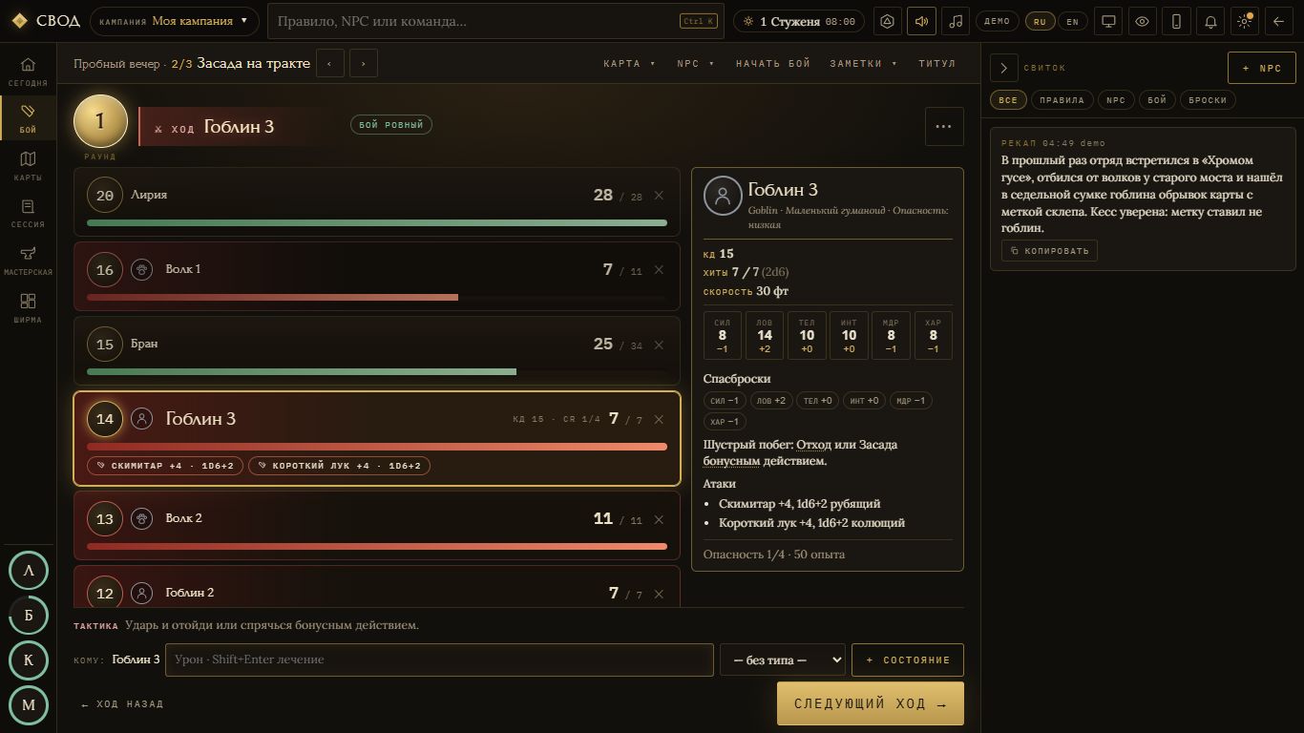Click the notifications bell icon
The height and width of the screenshot is (733, 1304).
point(1210,21)
